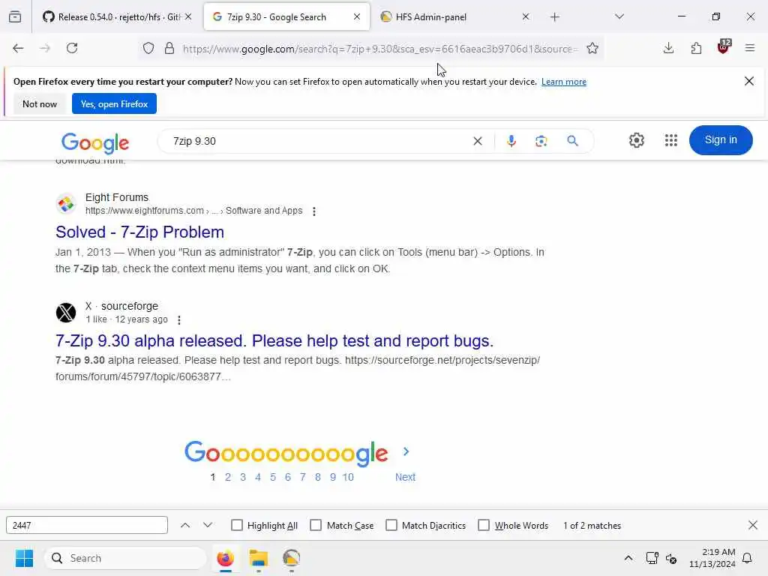Viewport: 768px width, 576px height.
Task: Dismiss the Firefox startup notification bar
Action: coord(749,81)
